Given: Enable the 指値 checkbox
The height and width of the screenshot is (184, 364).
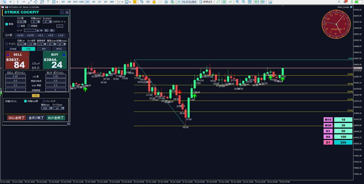Looking at the screenshot, I should (x=18, y=26).
